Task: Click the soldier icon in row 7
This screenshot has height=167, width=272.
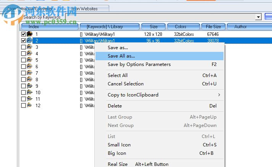Action: point(29,73)
